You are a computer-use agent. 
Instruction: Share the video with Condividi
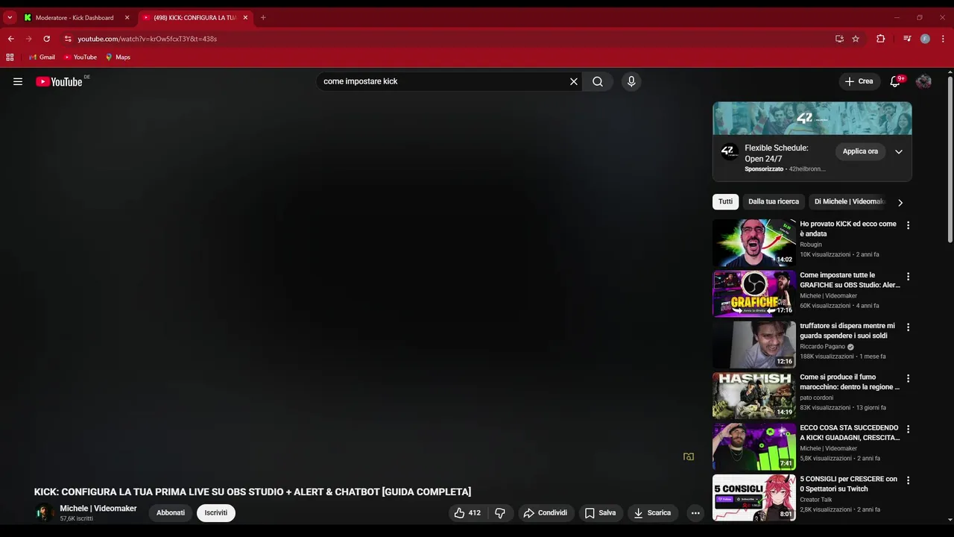point(545,513)
